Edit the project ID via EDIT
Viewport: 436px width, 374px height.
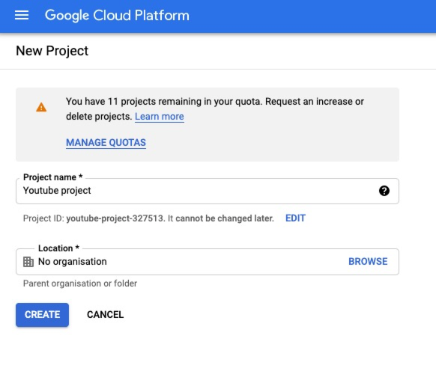(x=295, y=218)
